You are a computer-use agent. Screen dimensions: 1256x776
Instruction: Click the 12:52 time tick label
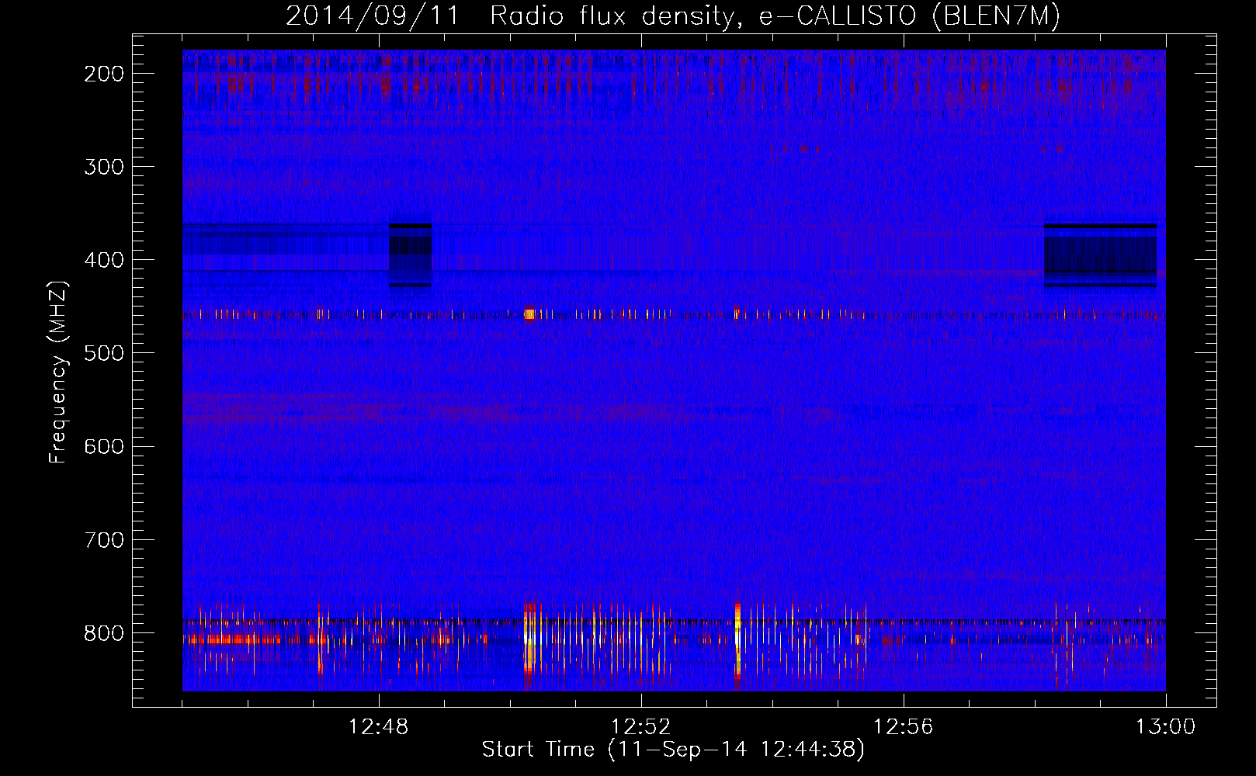[x=641, y=727]
